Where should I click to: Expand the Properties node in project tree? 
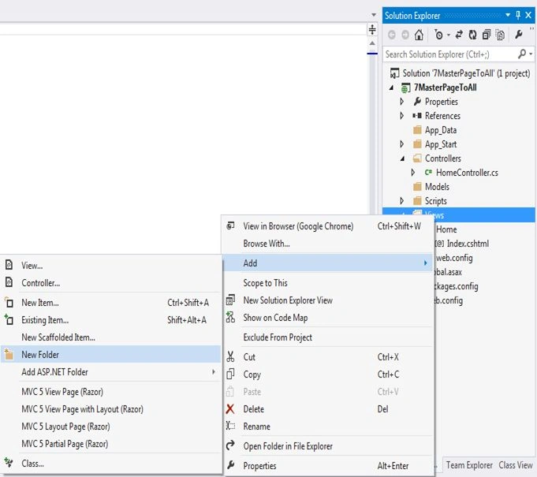click(x=402, y=102)
